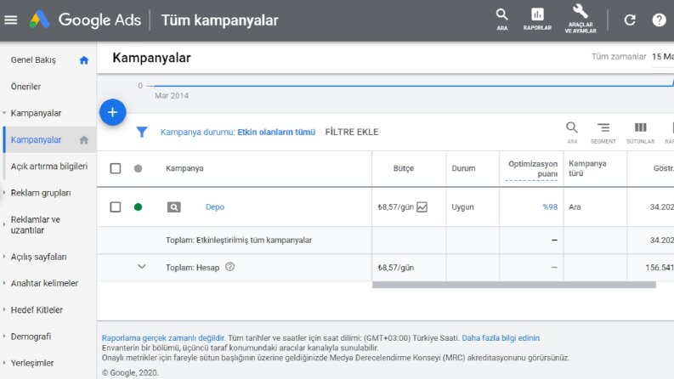Open Açık artırma bilgileri page
Viewport: 674px width, 379px height.
[49, 167]
